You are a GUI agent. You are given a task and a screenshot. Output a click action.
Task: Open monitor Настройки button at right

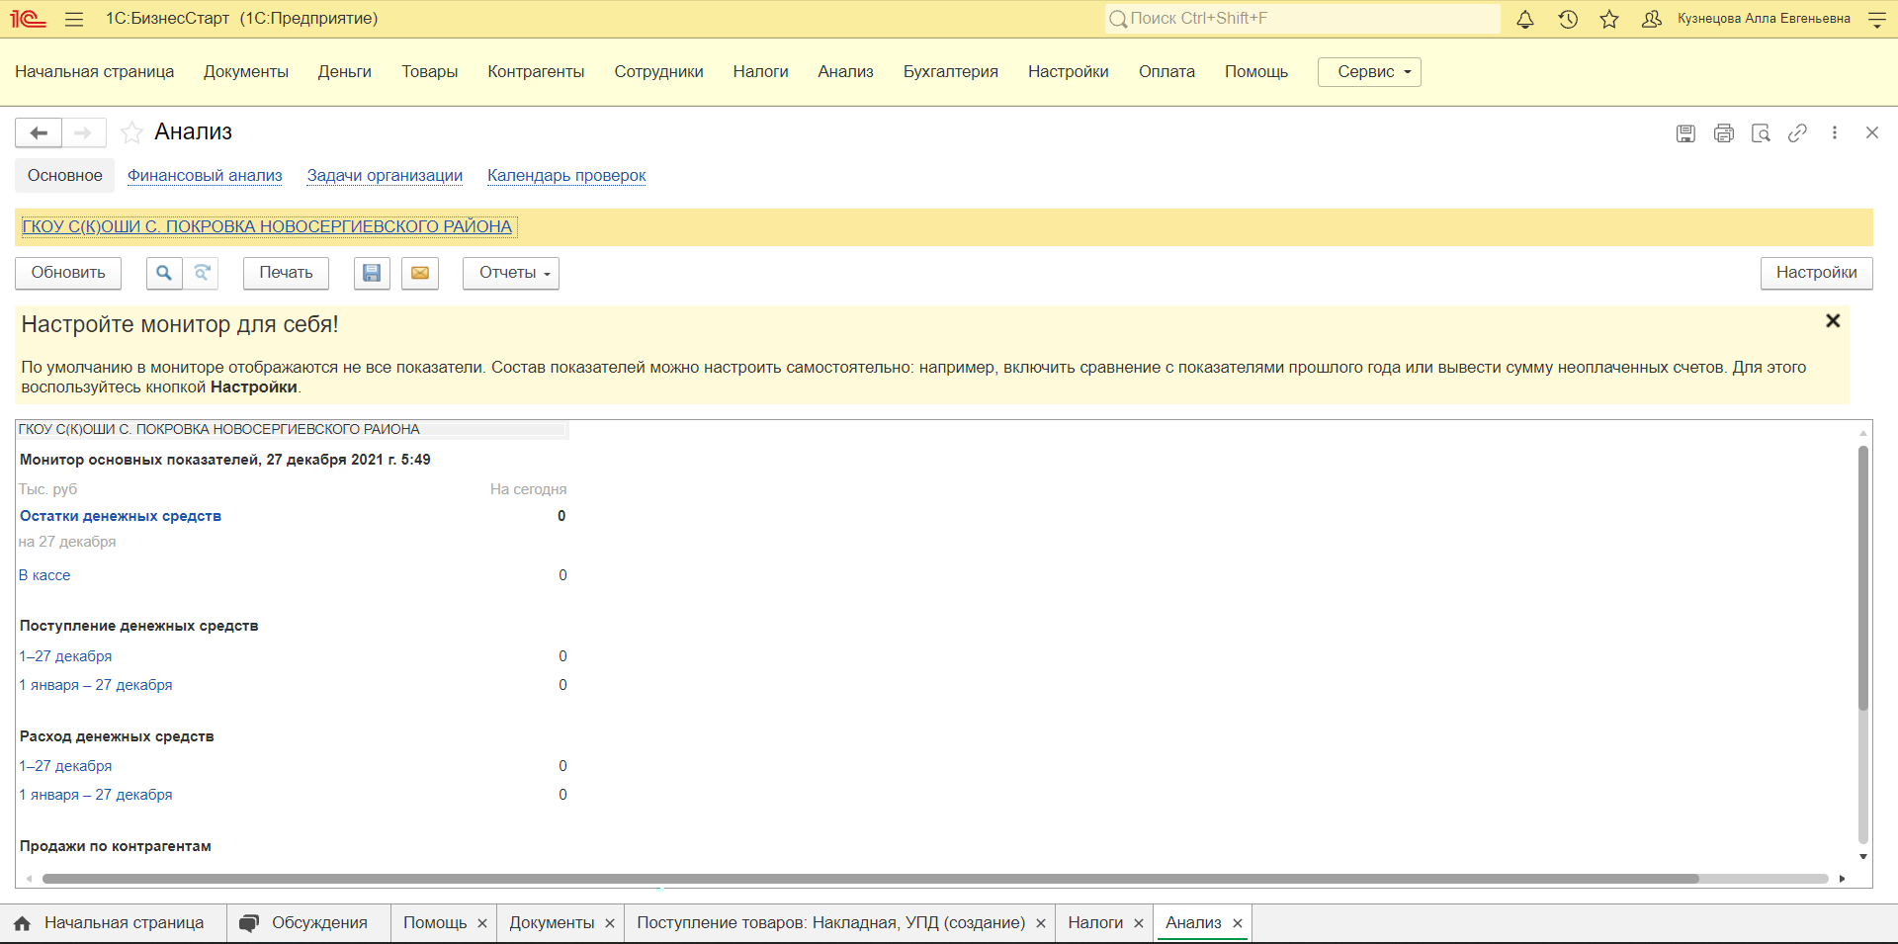coord(1817,273)
